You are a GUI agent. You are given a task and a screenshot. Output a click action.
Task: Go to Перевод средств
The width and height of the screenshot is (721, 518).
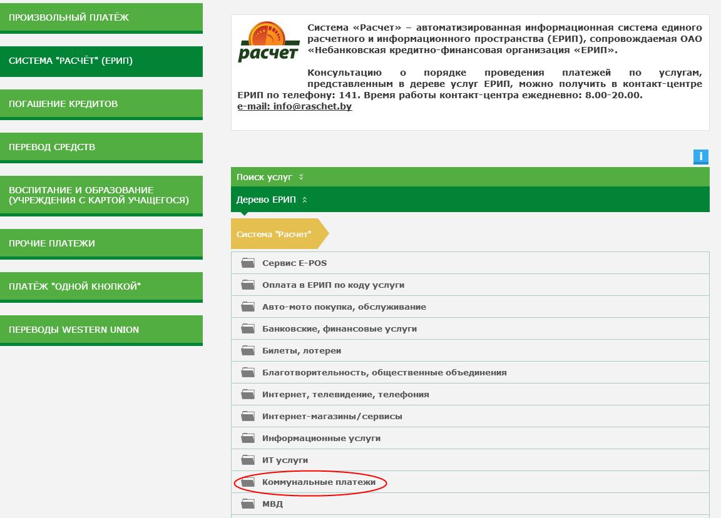coord(101,148)
